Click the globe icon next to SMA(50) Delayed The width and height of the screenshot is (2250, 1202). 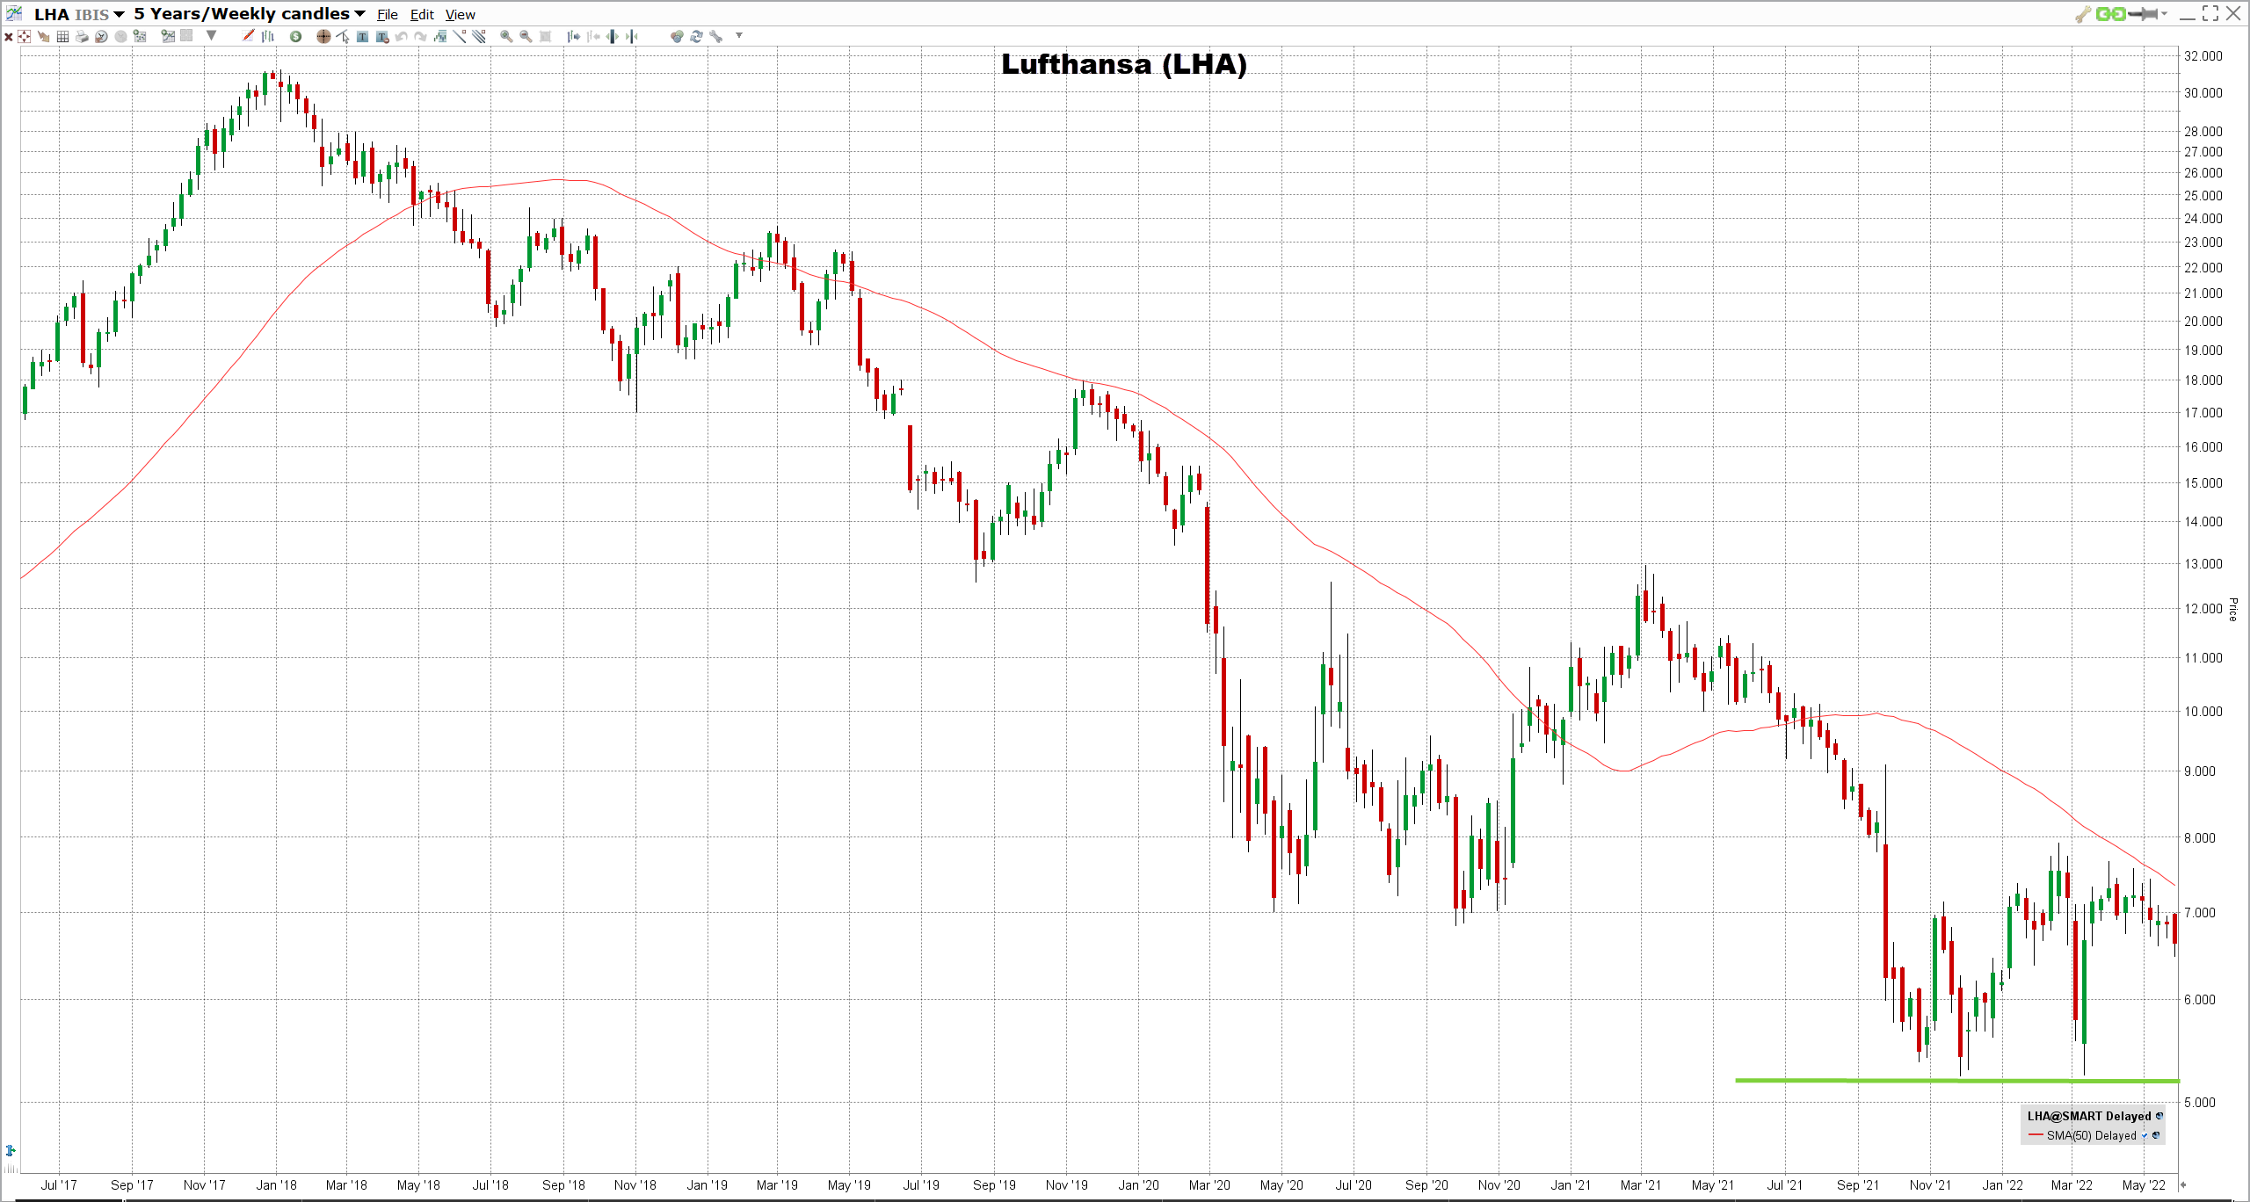[2155, 1135]
